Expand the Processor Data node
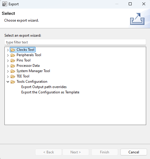150x159 pixels. pyautogui.click(x=8, y=66)
